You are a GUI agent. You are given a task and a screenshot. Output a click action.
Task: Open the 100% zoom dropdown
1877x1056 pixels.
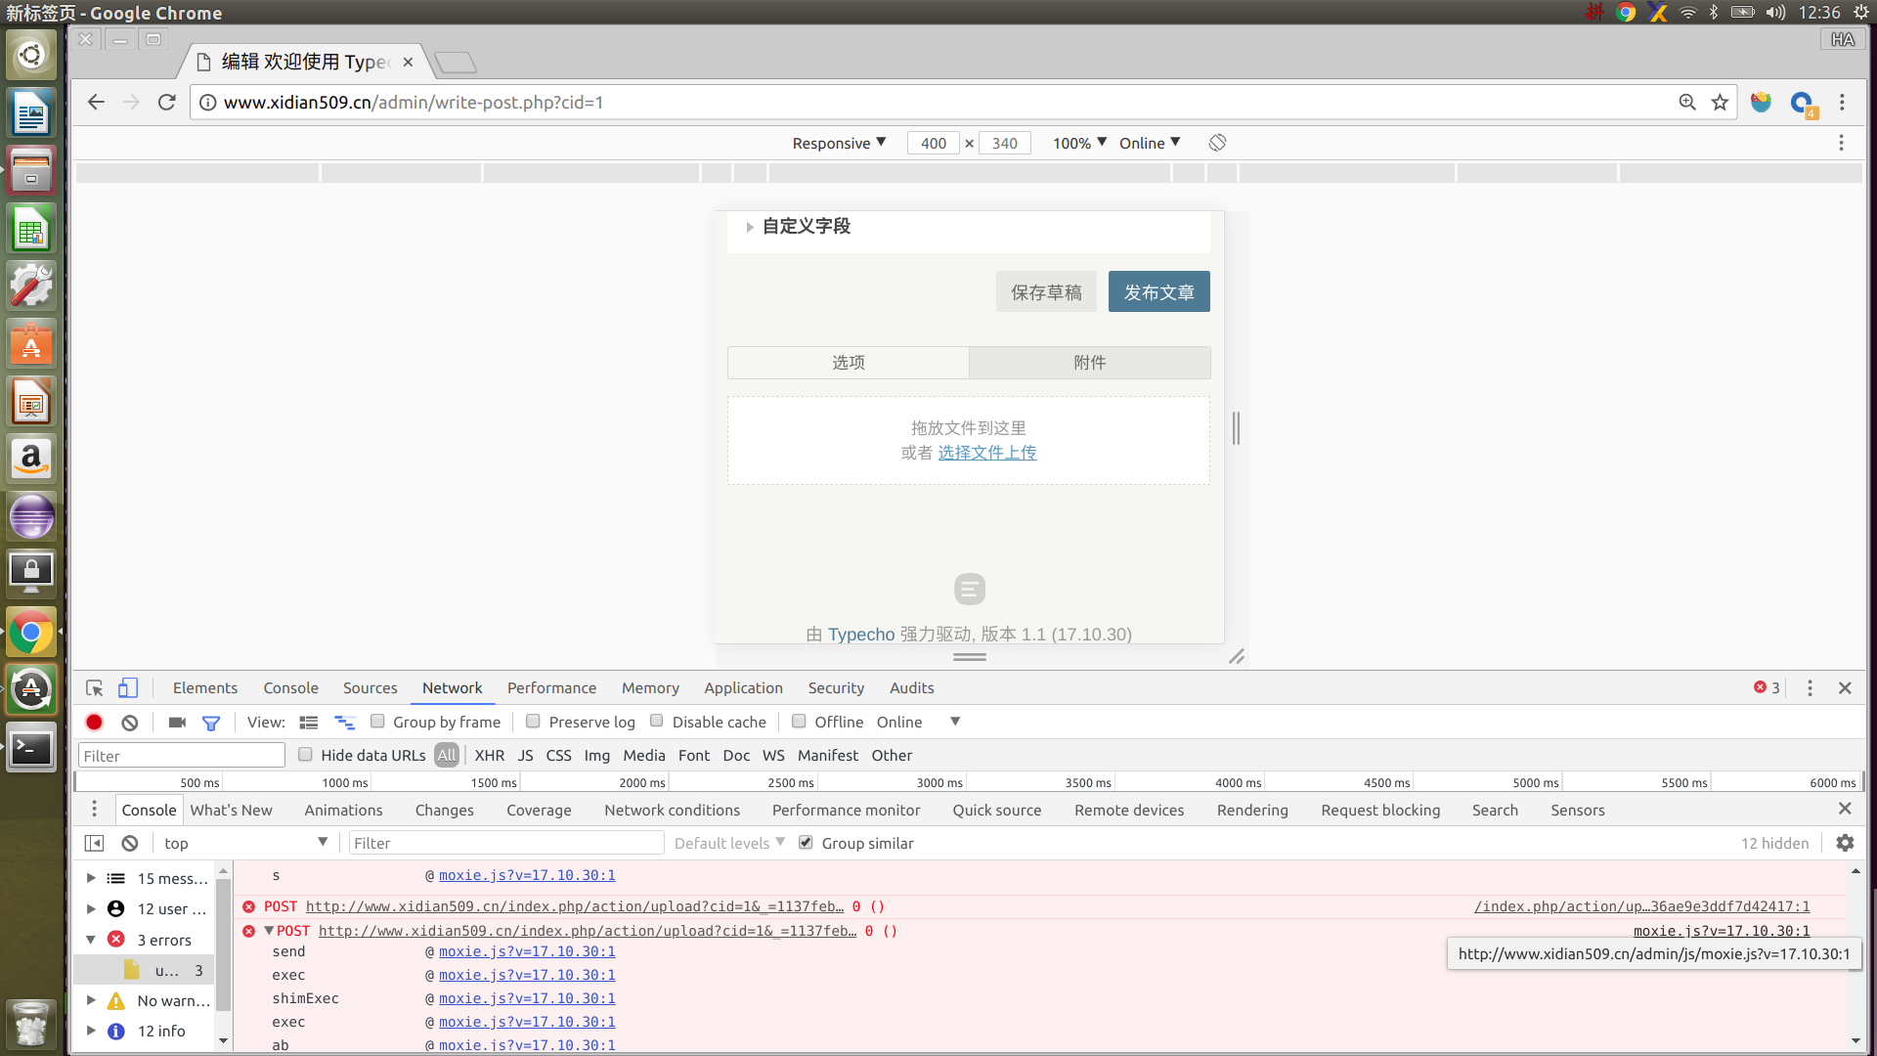1079,143
